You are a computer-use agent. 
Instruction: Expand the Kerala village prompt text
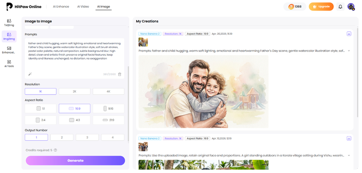tap(348, 156)
